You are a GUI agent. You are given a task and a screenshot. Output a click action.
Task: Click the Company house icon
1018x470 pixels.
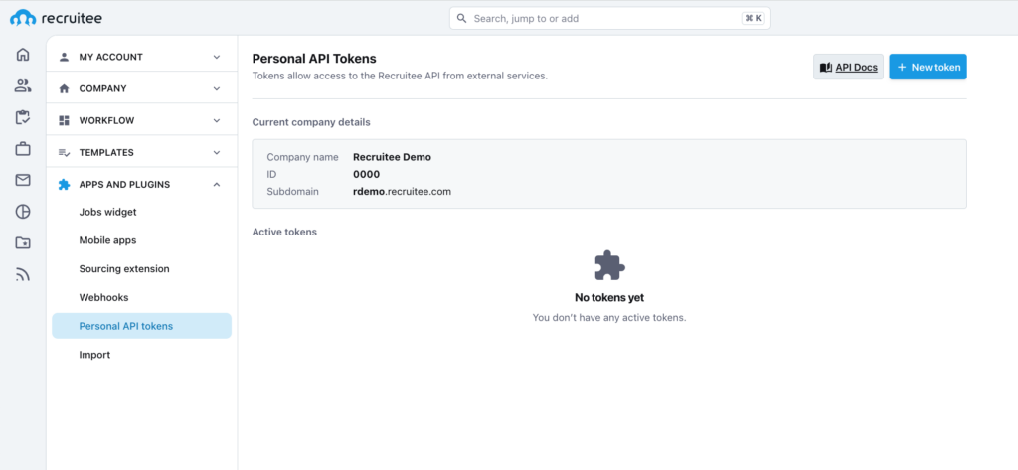64,89
